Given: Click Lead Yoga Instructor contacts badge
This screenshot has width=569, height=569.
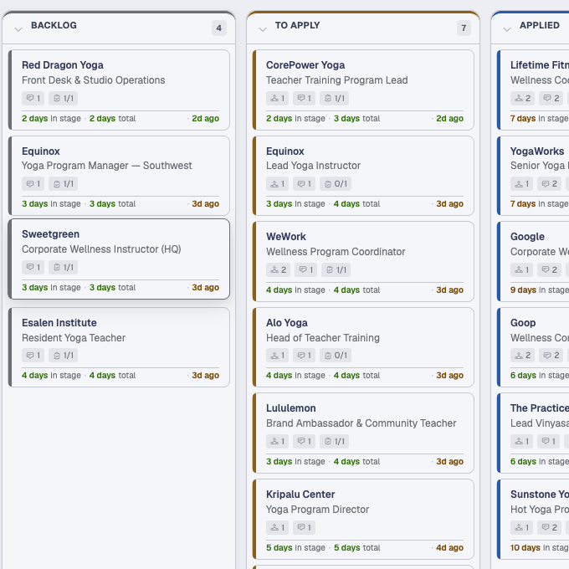Looking at the screenshot, I should pyautogui.click(x=277, y=183).
